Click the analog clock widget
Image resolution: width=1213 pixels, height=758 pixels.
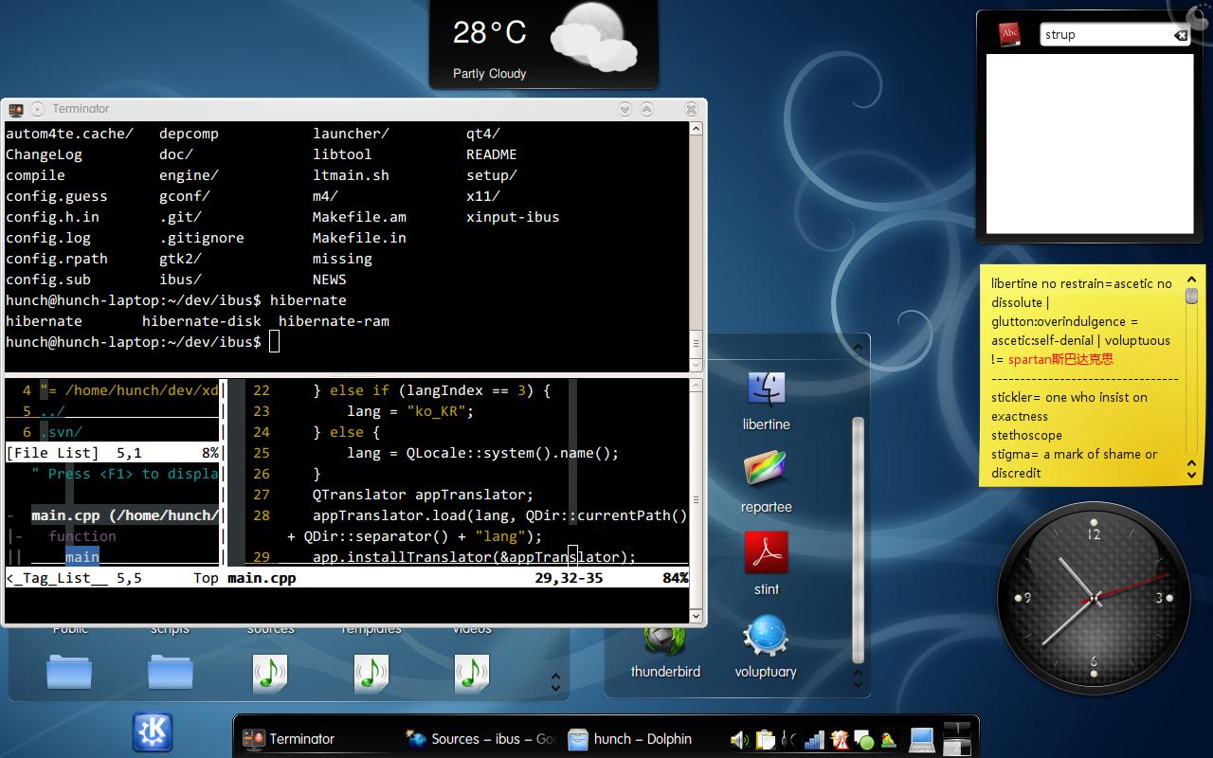tap(1092, 598)
